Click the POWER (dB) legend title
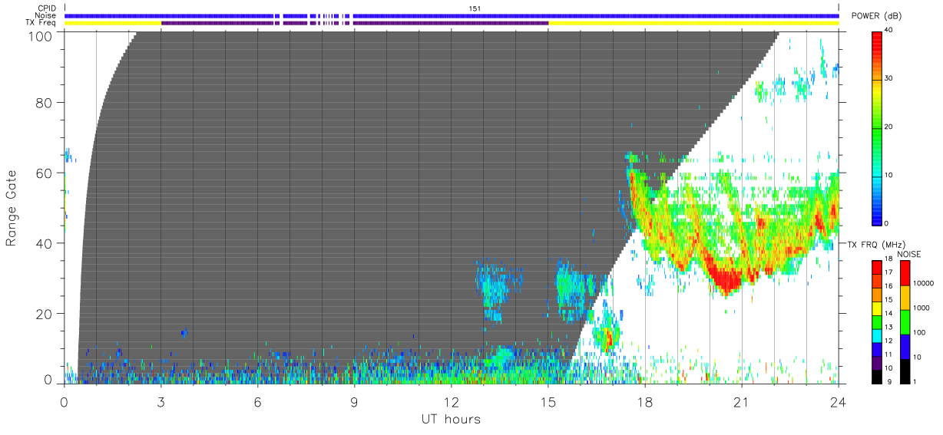 (x=877, y=15)
